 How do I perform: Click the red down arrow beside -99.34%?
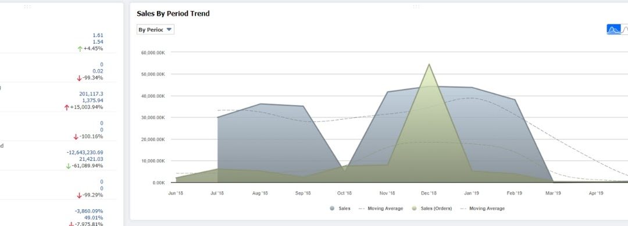pos(79,78)
